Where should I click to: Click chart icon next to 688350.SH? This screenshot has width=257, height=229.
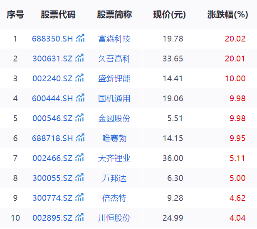pos(80,39)
